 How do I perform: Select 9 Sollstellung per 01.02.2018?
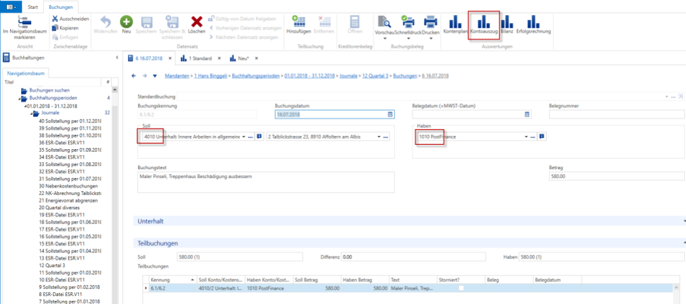(x=69, y=287)
